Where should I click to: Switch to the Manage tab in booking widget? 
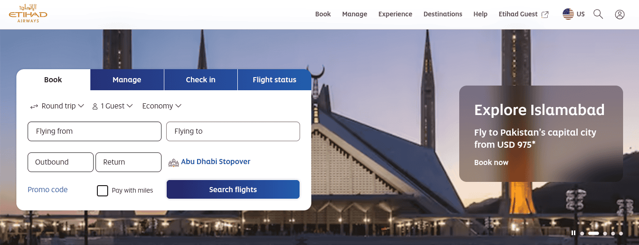(127, 79)
